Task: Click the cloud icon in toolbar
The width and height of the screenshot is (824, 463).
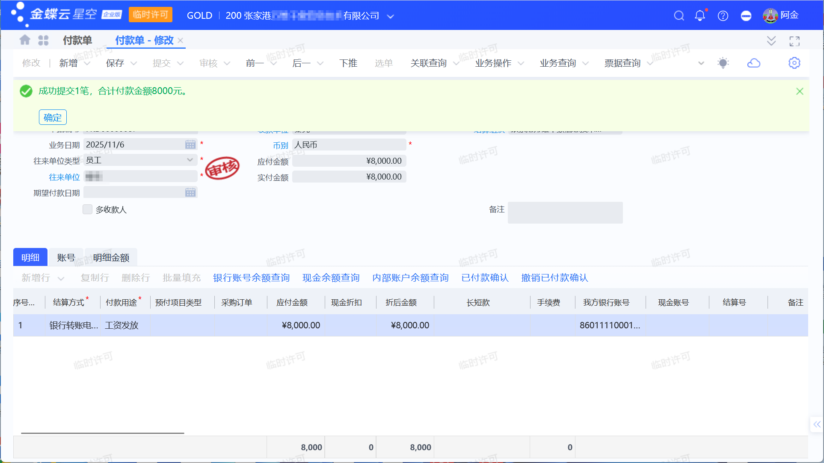Action: (x=753, y=63)
